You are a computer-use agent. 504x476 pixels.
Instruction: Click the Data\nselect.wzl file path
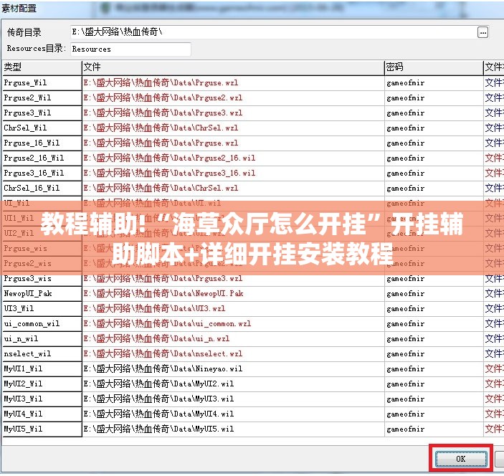coord(163,354)
